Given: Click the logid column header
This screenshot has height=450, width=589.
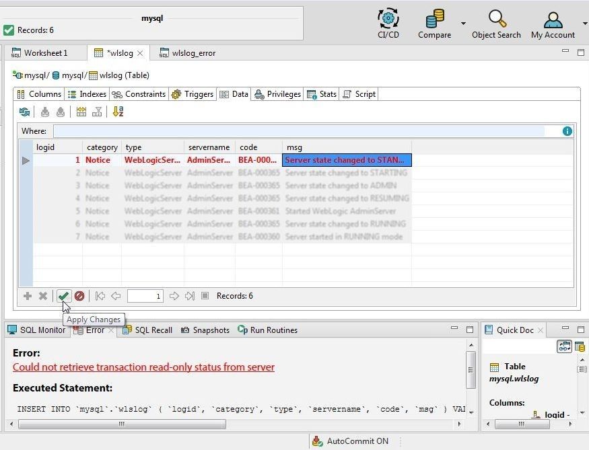Looking at the screenshot, I should [58, 147].
